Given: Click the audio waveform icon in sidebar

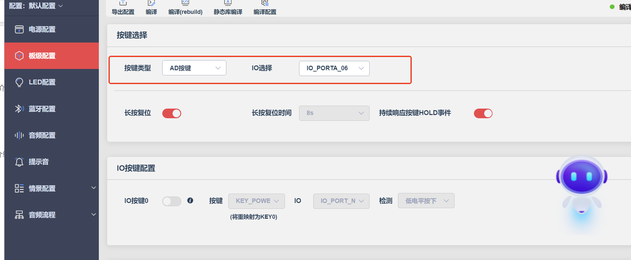Looking at the screenshot, I should (19, 135).
